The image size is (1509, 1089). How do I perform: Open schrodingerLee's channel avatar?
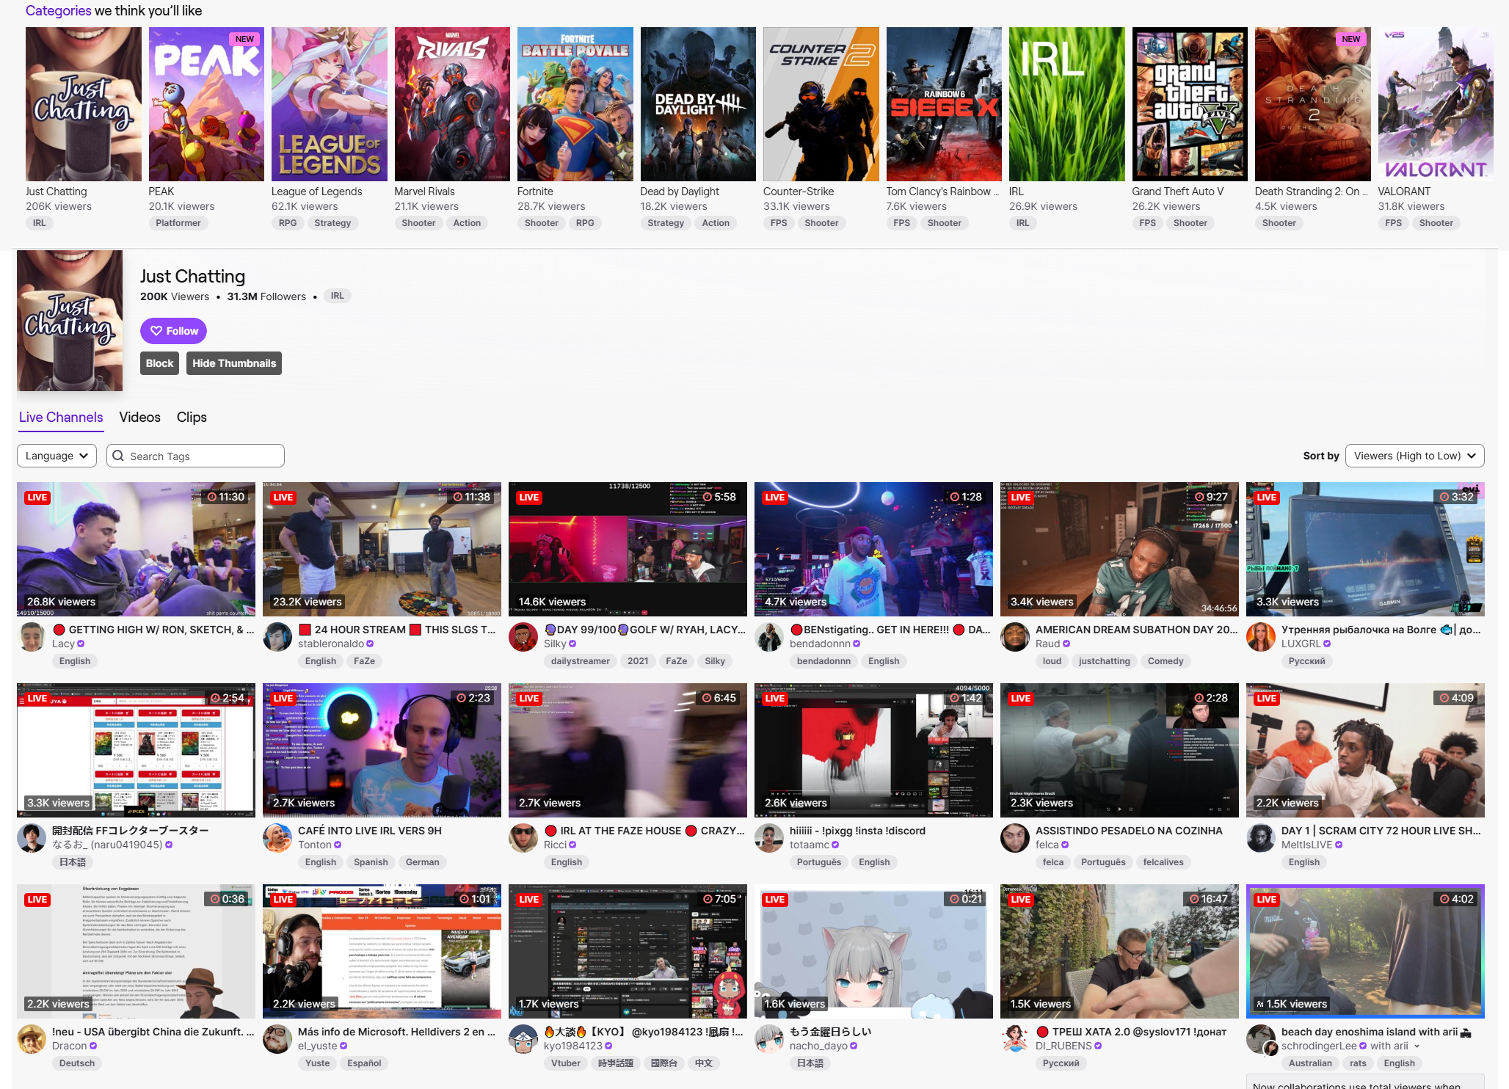pos(1261,1038)
